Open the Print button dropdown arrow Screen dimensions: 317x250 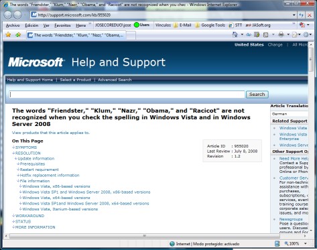(x=288, y=35)
